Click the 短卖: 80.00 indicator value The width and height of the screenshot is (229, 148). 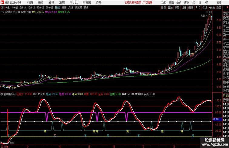click(65, 94)
